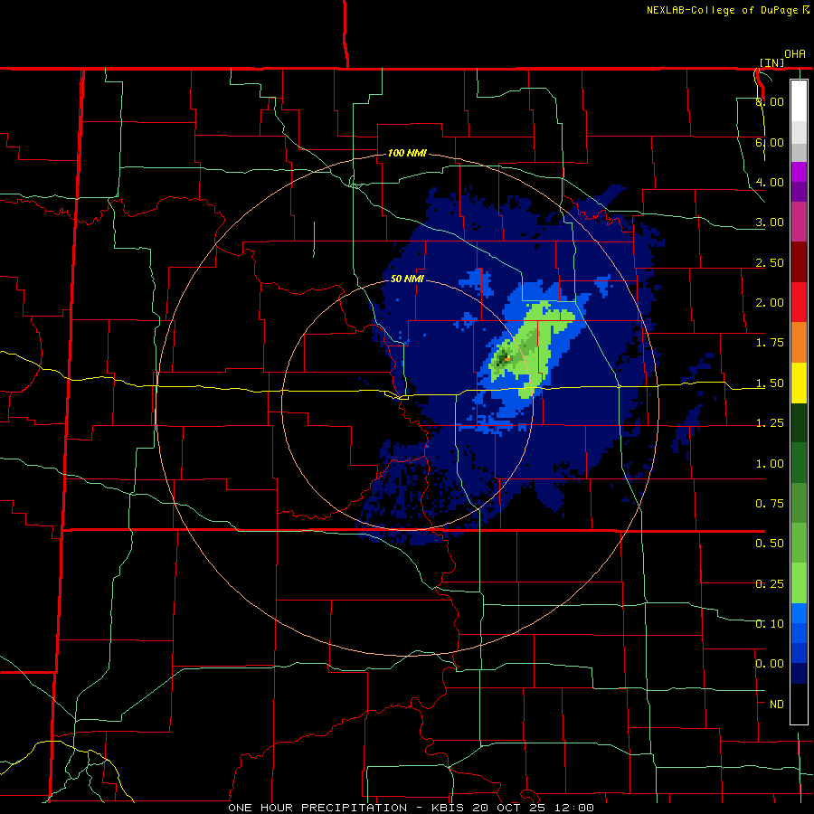Click the orange peak-rainfall pixel in storm core
Image resolution: width=814 pixels, height=814 pixels.
(x=507, y=358)
